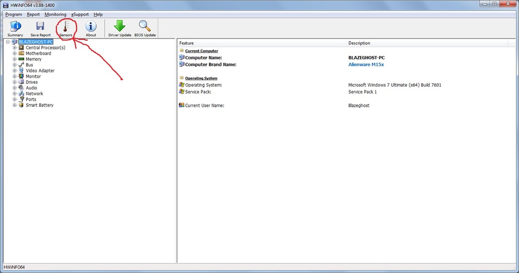Expand the Video Adapter node
The width and height of the screenshot is (519, 273).
[15, 70]
